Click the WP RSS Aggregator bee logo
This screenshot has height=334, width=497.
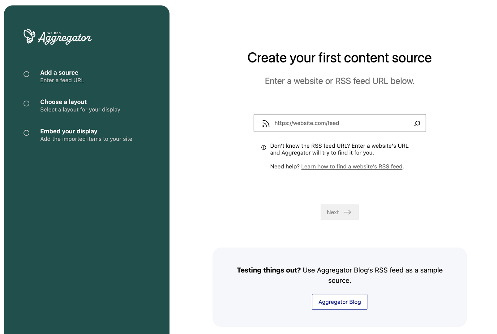pos(58,37)
